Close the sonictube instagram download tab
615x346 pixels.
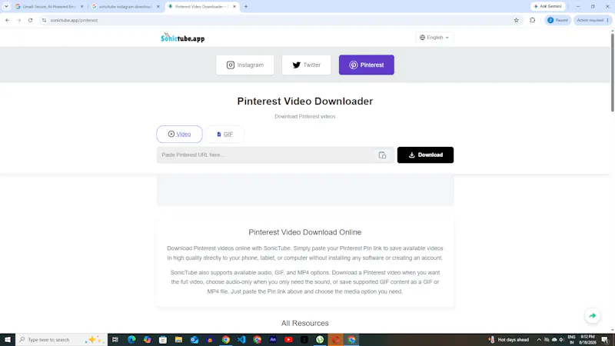(x=158, y=7)
